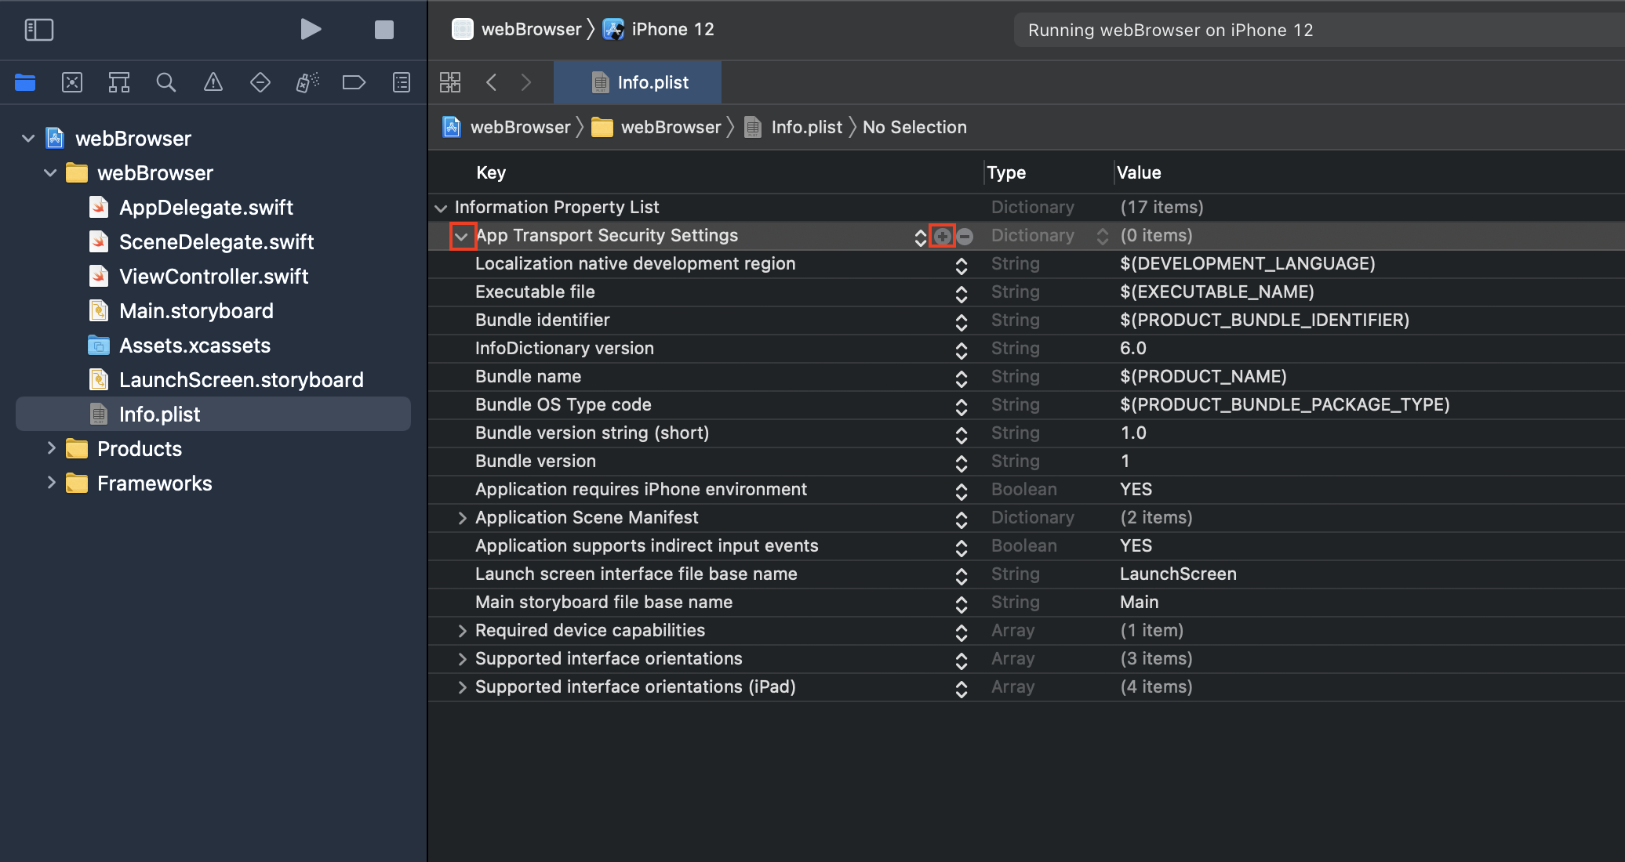
Task: Go forward in editor history
Action: [526, 82]
